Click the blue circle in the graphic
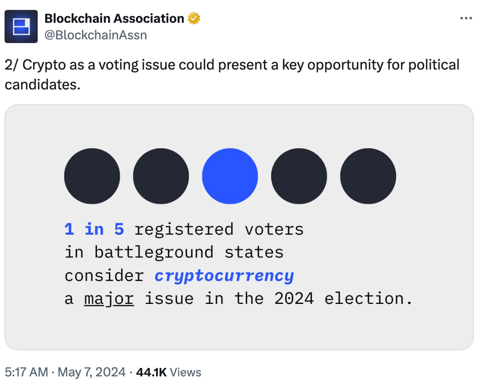 230,176
